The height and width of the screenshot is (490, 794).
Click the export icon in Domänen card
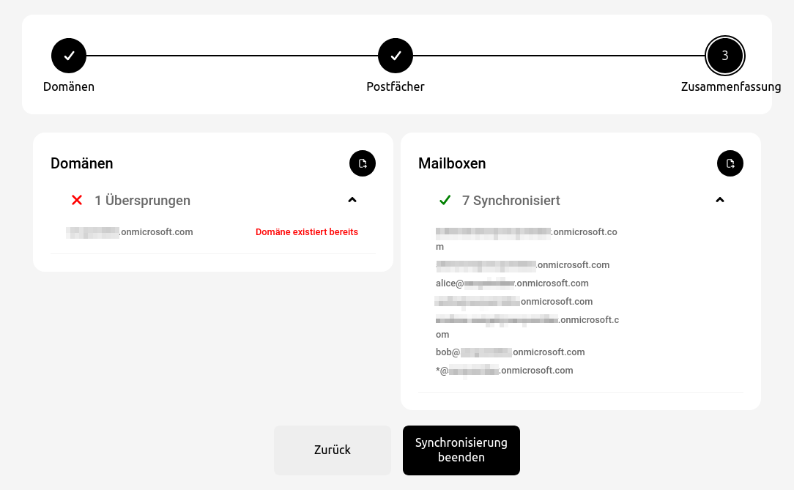363,163
